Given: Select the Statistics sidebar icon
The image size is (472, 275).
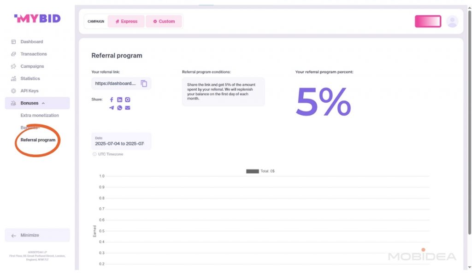Looking at the screenshot, I should click(x=14, y=78).
